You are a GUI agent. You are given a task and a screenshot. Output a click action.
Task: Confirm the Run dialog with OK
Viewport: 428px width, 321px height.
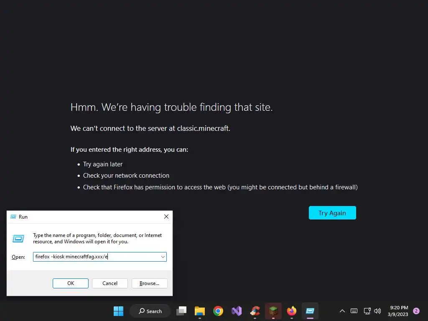pos(70,283)
